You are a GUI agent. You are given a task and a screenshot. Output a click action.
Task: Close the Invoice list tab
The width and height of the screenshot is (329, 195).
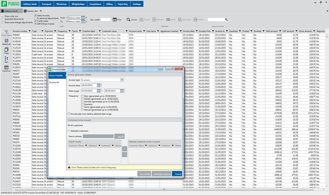[x=41, y=11]
